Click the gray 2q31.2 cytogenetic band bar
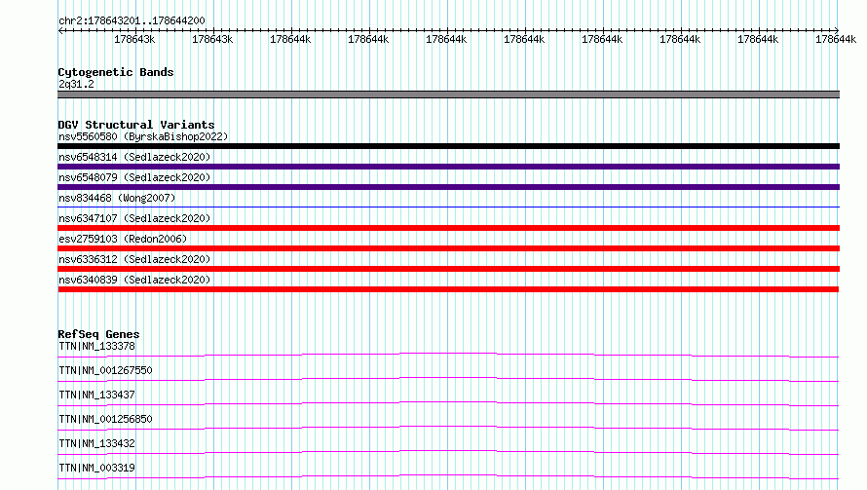Viewport: 867px width, 490px height. (448, 94)
